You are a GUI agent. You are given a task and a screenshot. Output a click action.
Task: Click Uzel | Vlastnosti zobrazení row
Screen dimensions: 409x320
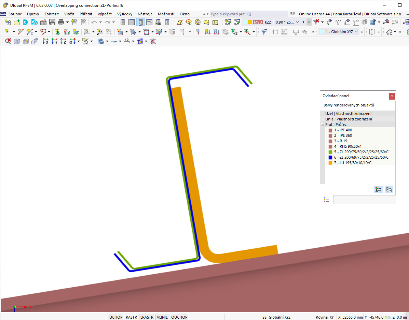(x=358, y=114)
